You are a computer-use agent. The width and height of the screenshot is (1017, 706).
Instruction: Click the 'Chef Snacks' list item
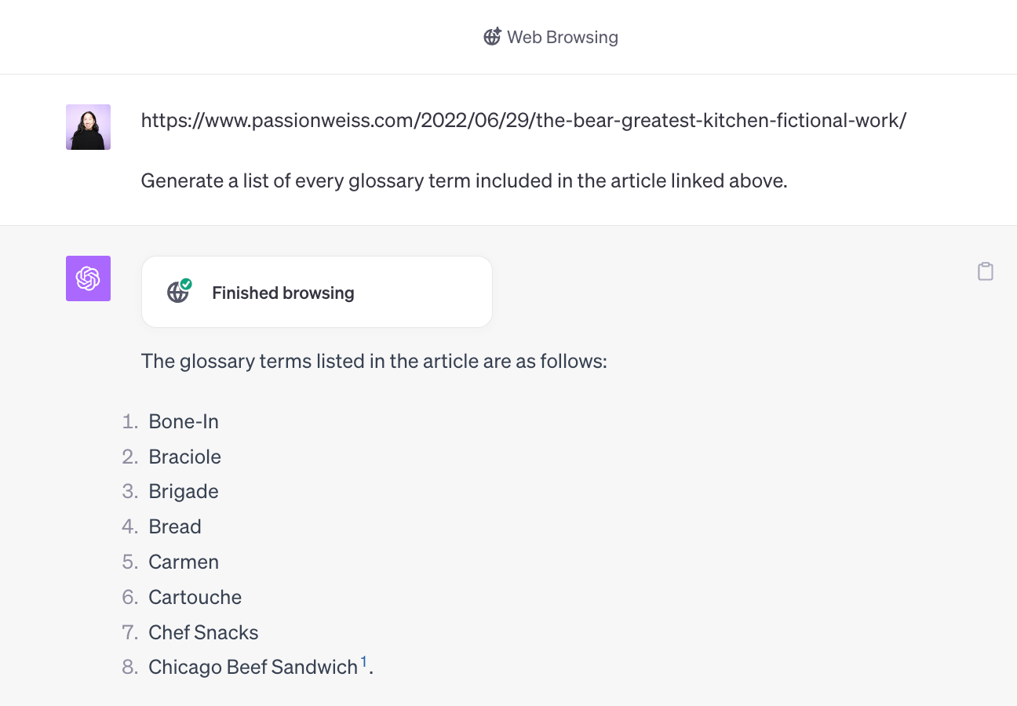tap(203, 632)
